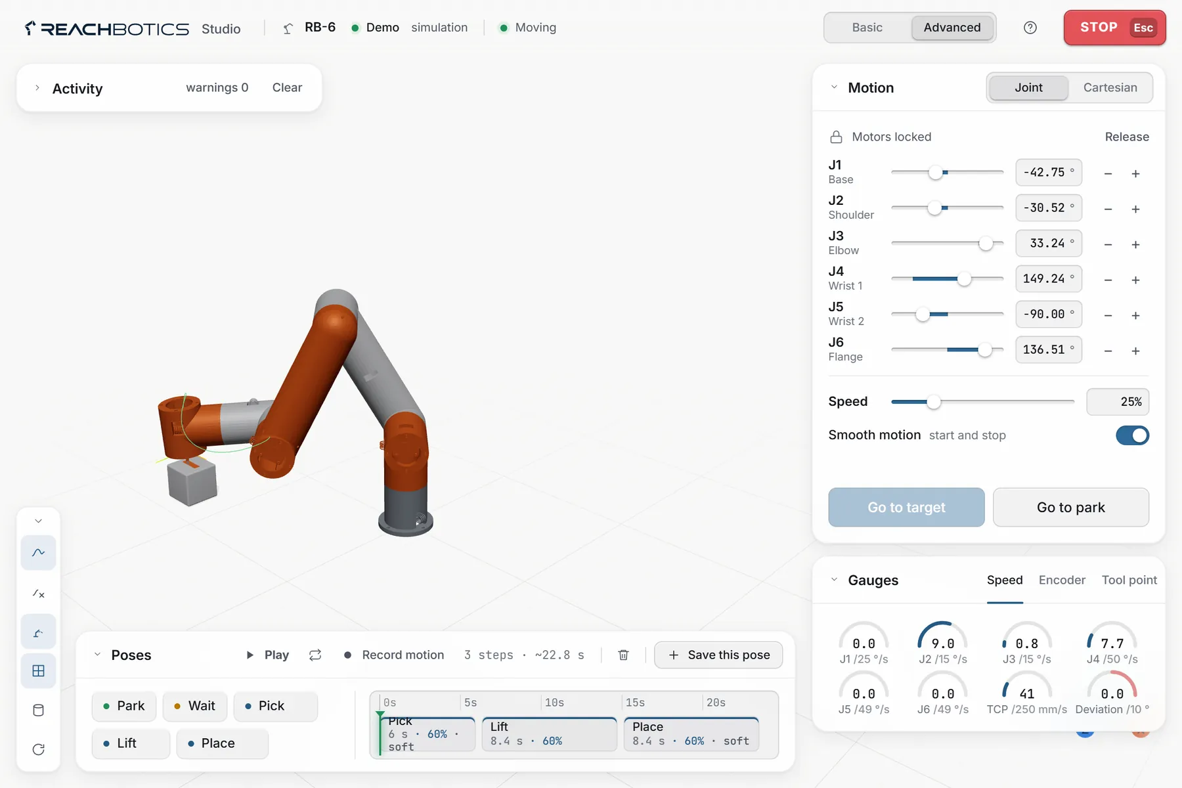Decrease J1 Base angle with minus

(1108, 173)
